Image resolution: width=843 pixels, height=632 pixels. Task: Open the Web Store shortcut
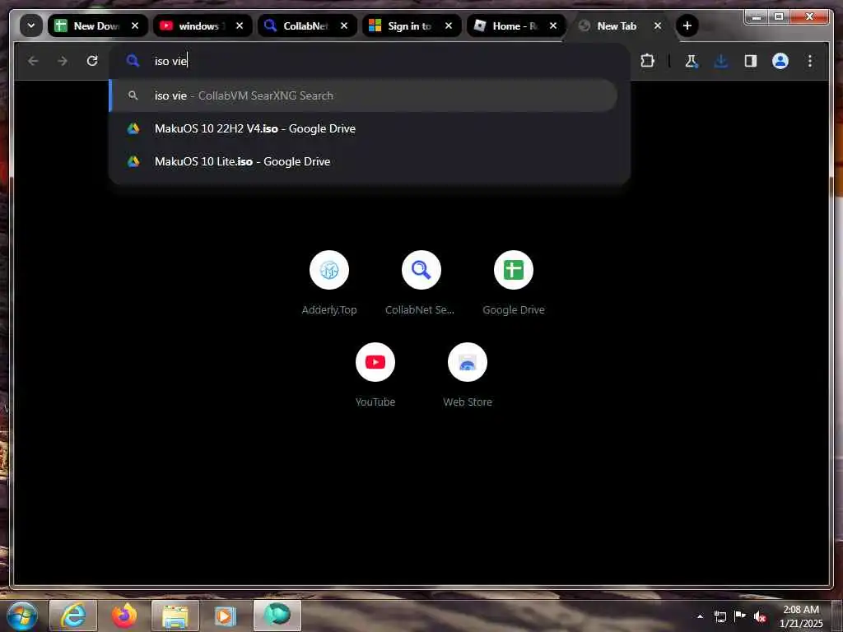[x=468, y=374]
